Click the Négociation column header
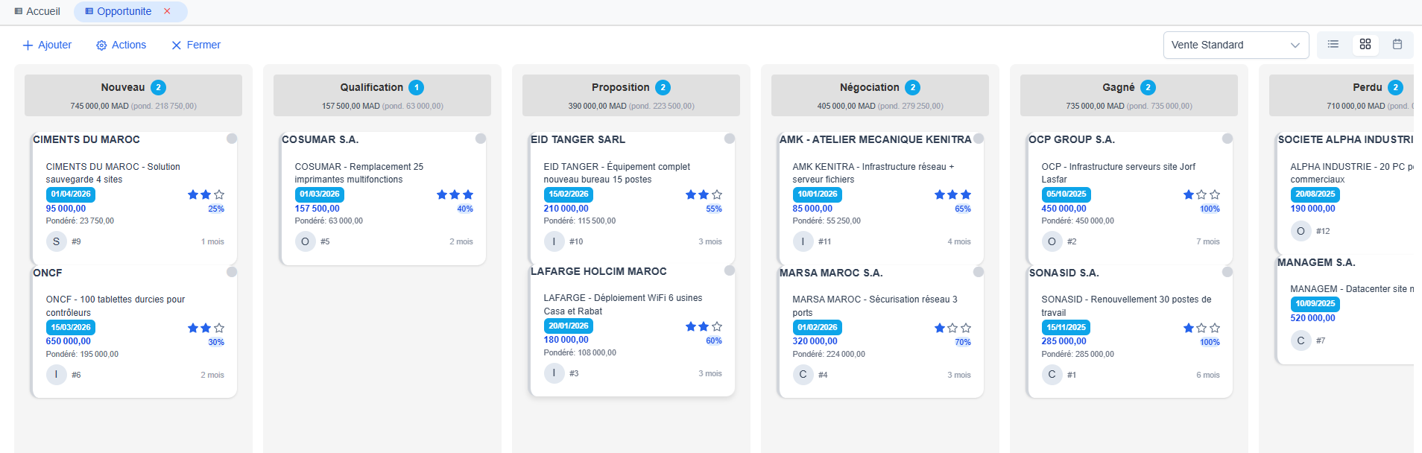 click(880, 95)
